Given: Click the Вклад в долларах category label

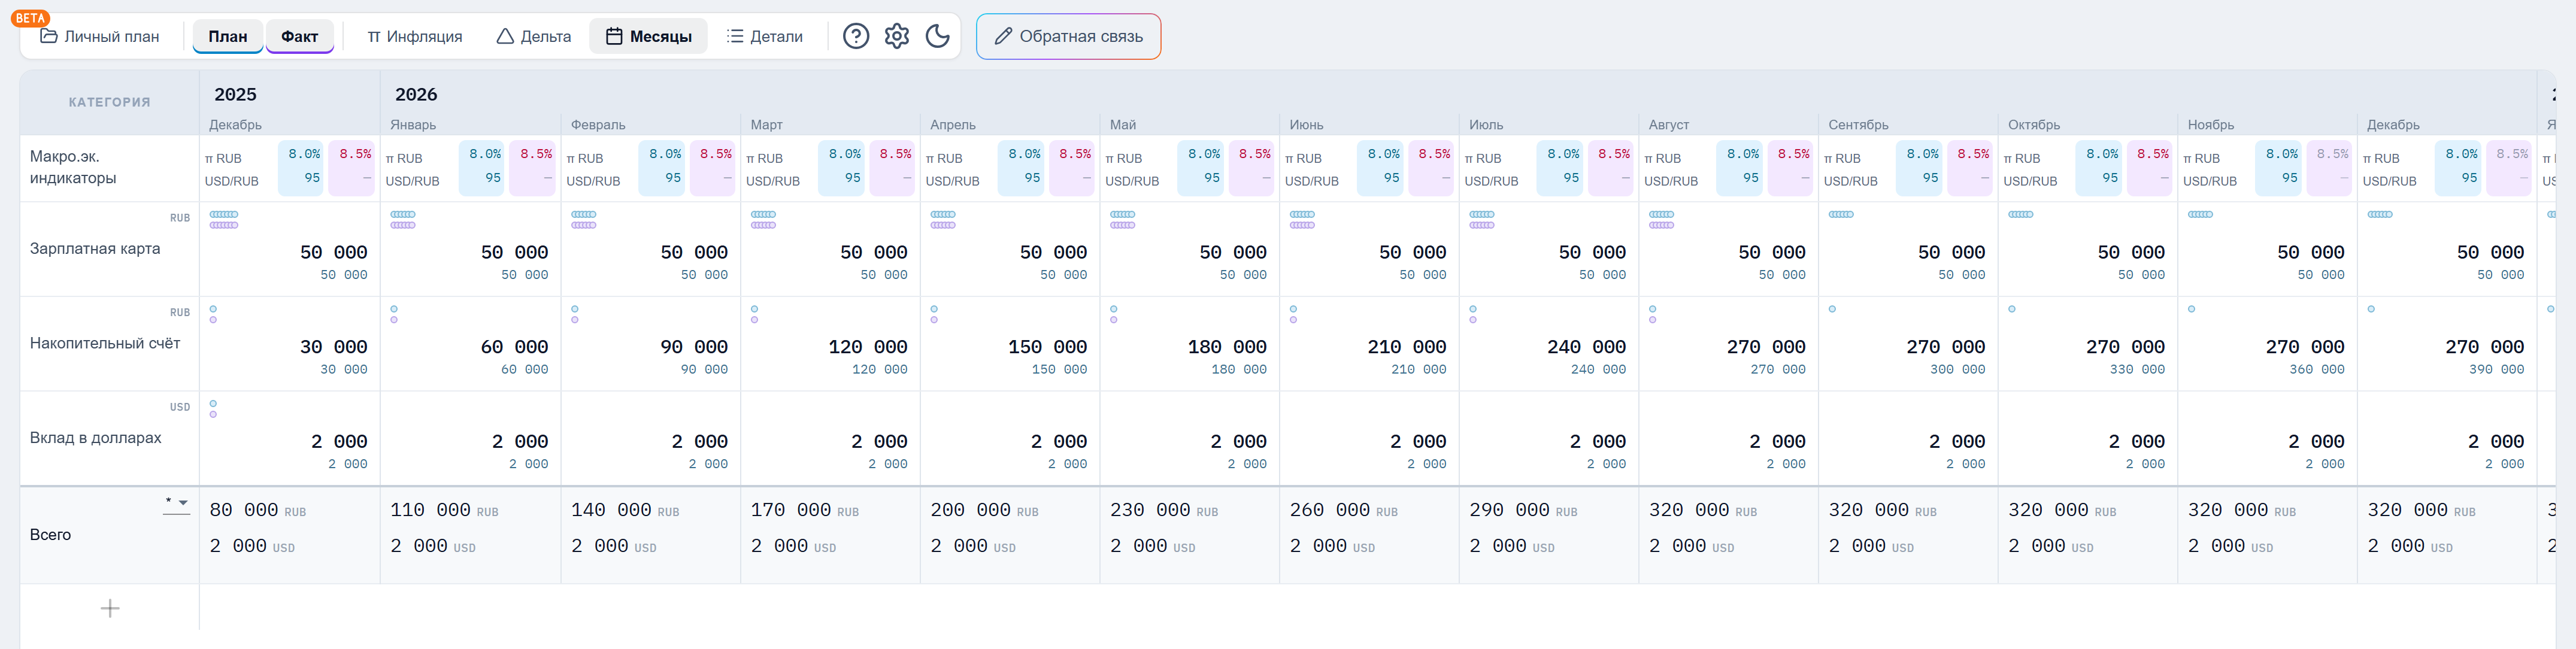Looking at the screenshot, I should tap(96, 438).
